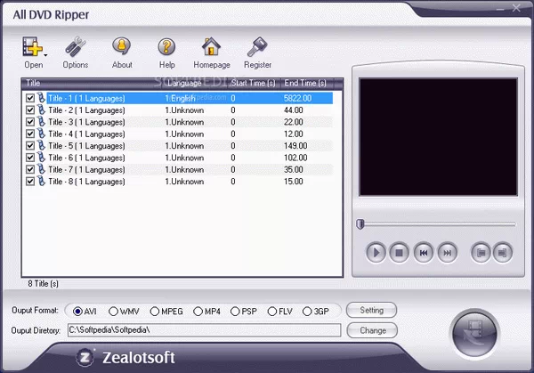Select the Title - 3 ( 1 Languages) row
The width and height of the screenshot is (534, 373).
pyautogui.click(x=177, y=122)
